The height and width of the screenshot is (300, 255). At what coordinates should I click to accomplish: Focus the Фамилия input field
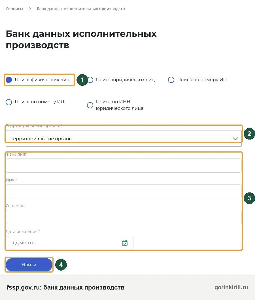124,166
